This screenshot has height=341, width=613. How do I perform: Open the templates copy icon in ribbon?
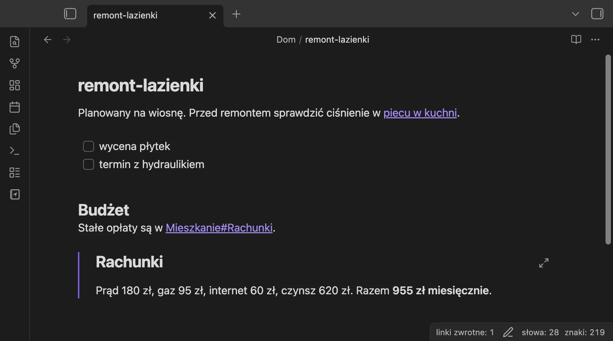[15, 129]
